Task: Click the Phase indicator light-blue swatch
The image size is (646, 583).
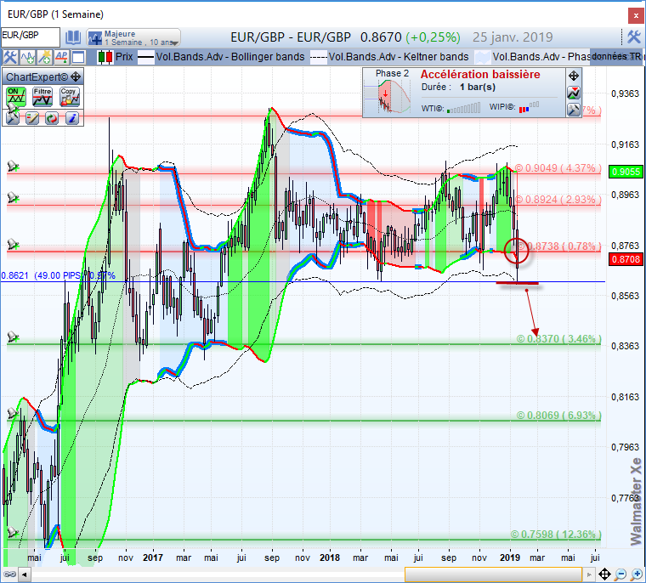Action: coord(483,57)
